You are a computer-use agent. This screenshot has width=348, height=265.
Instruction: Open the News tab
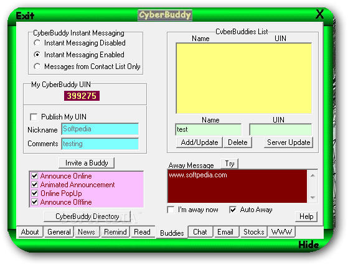[87, 232]
